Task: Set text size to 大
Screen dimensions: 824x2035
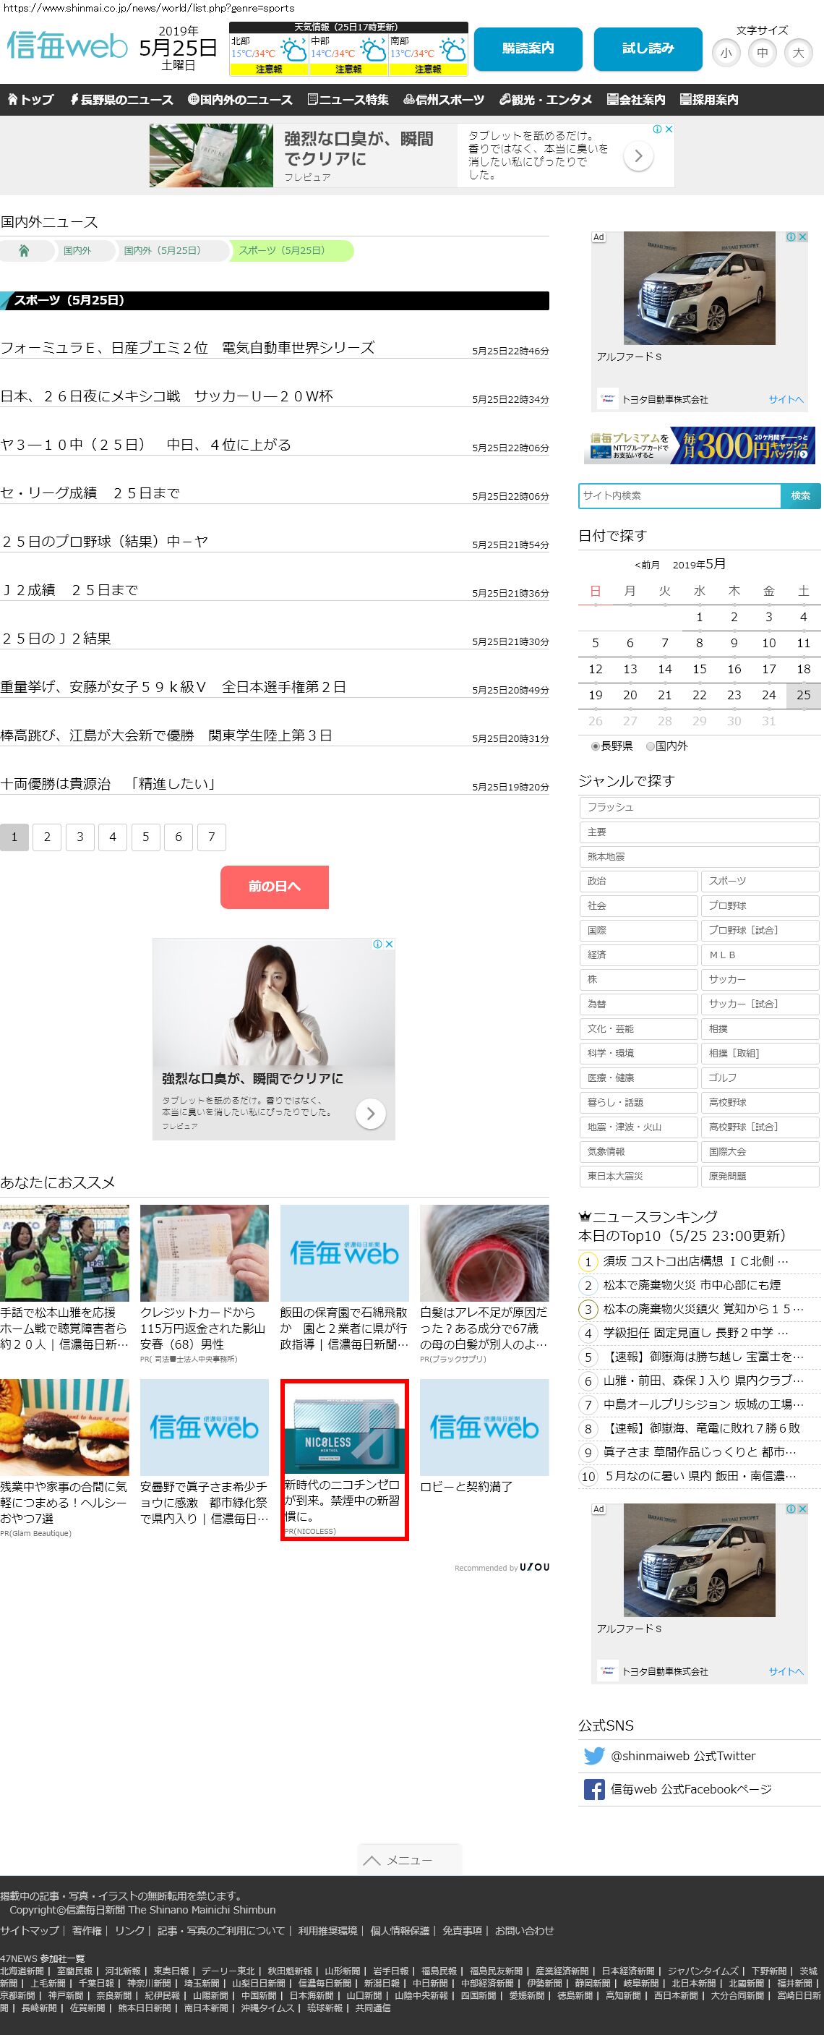Action: (x=798, y=53)
